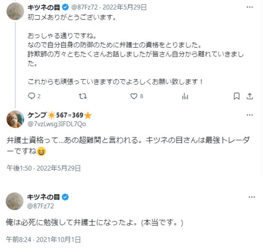263x252 pixels.
Task: Click the reply icon with count 2
Action: (x=32, y=96)
